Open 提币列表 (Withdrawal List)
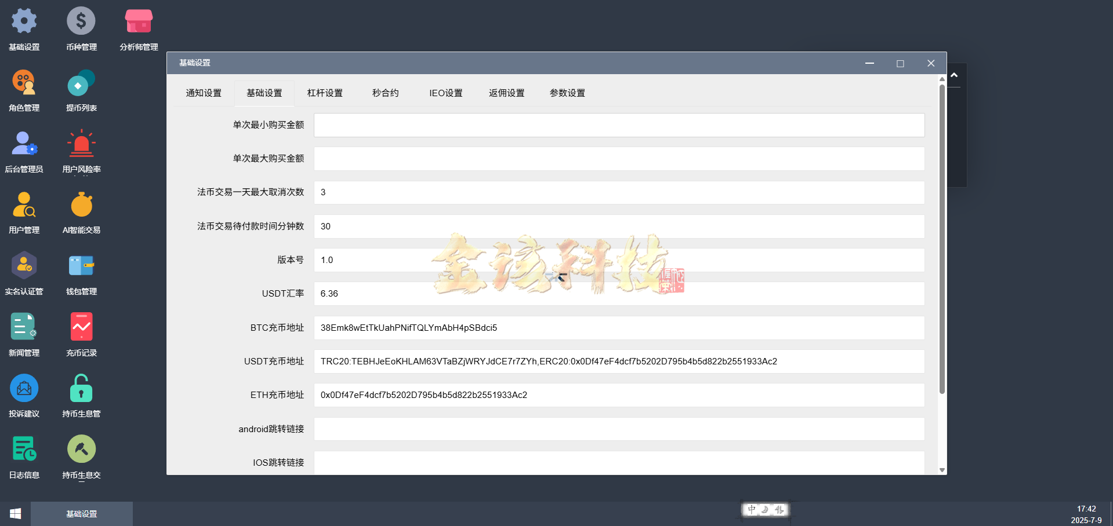 point(81,90)
